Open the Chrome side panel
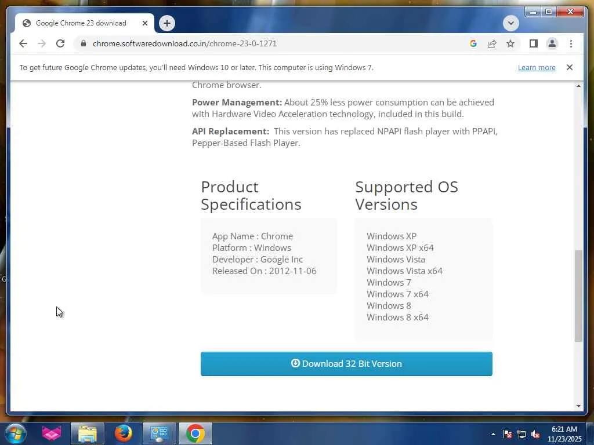Image resolution: width=594 pixels, height=445 pixels. click(534, 43)
